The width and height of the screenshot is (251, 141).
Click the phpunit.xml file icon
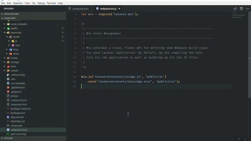8,117
